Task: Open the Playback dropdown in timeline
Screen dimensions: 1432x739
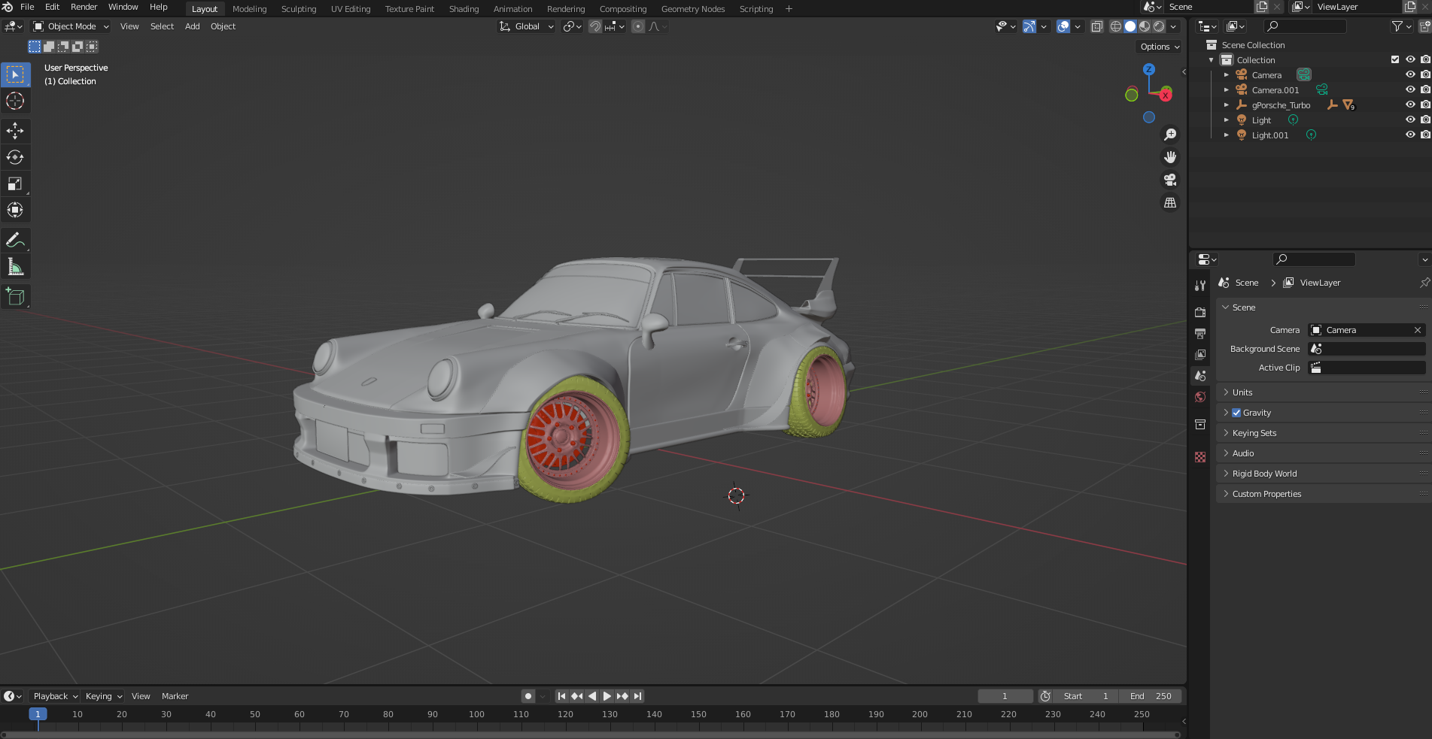Action: coord(55,696)
